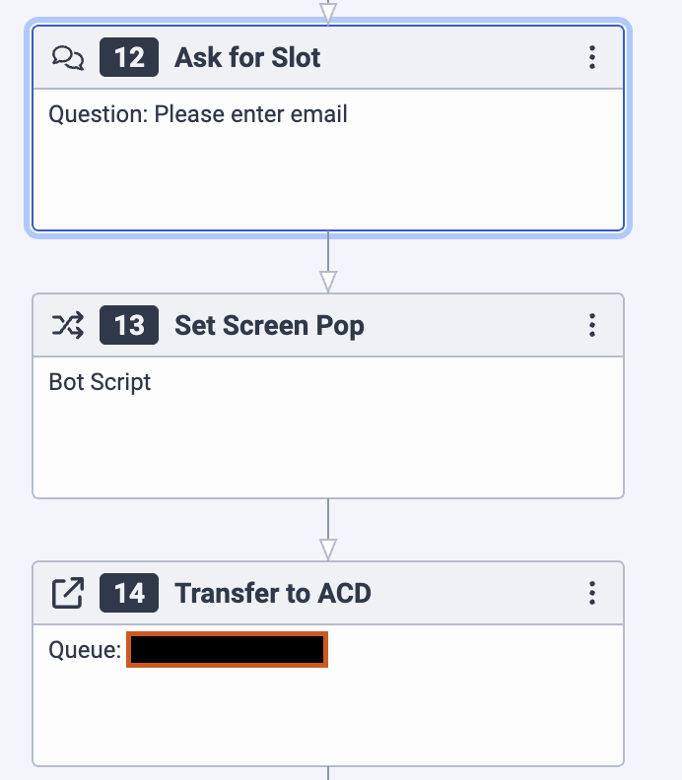Open the Transfer to ACD three-dot menu
The image size is (682, 780).
pyautogui.click(x=592, y=593)
